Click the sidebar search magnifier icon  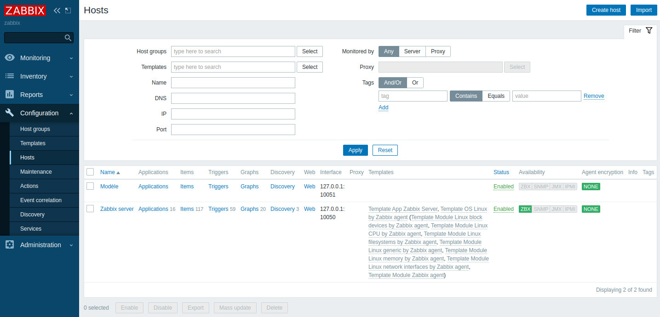click(68, 37)
